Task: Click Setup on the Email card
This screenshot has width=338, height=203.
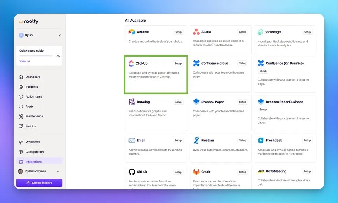Action: click(178, 140)
